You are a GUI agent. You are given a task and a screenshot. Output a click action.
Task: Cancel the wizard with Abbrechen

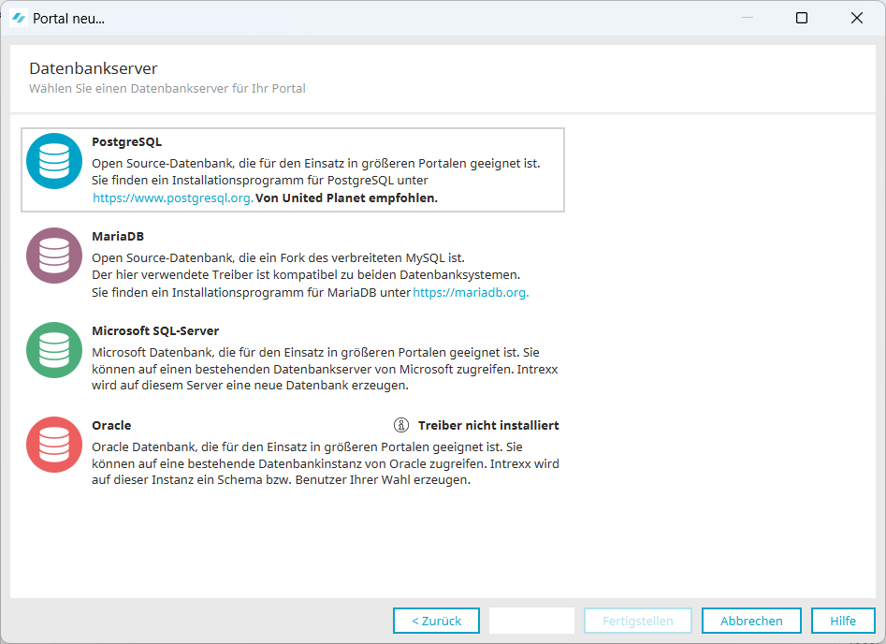751,621
